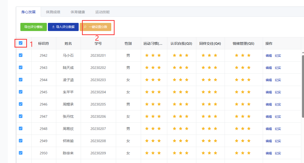Image resolution: width=304 pixels, height=163 pixels.
Task: Uncheck the checkbox for 马小石
Action: tap(21, 55)
